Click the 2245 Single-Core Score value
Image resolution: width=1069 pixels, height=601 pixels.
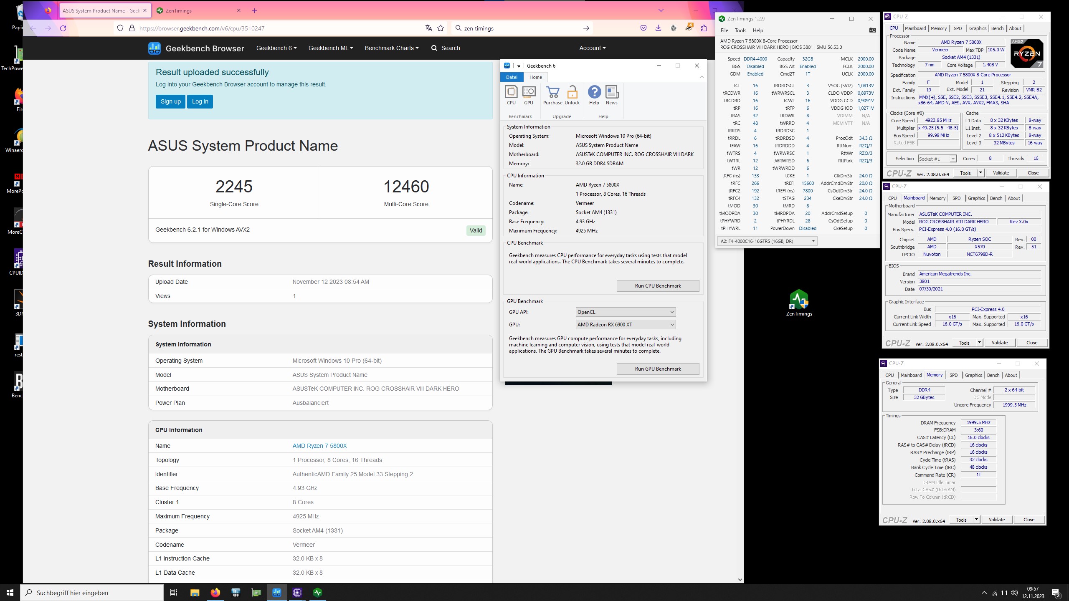coord(234,187)
